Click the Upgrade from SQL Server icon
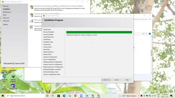Screen dimensions: 175x98 (31, 27)
